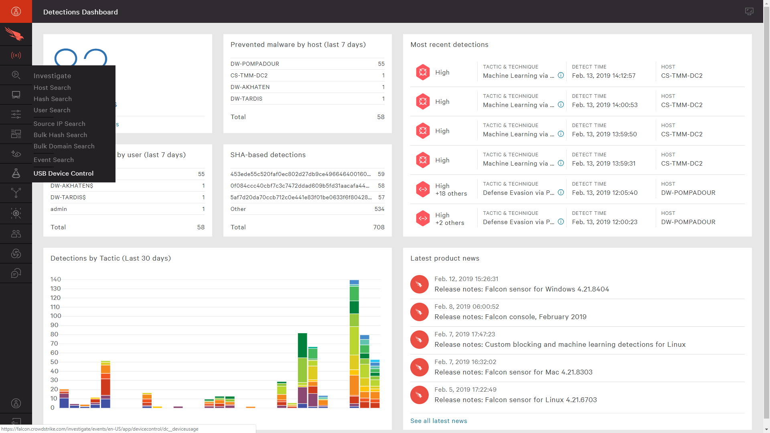Viewport: 770px width, 433px height.
Task: Open the Activity radio-wave sidebar icon
Action: pos(16,55)
